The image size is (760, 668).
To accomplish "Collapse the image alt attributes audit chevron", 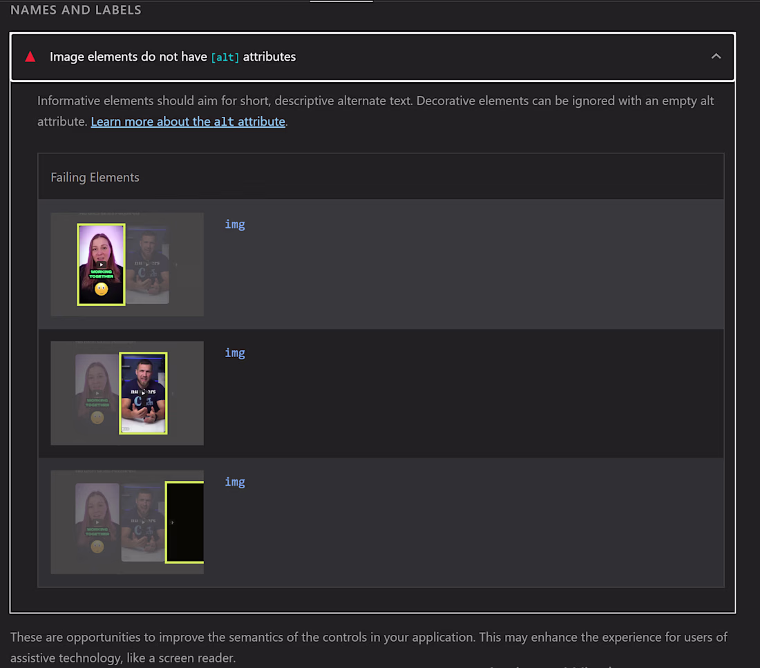I will pos(716,56).
